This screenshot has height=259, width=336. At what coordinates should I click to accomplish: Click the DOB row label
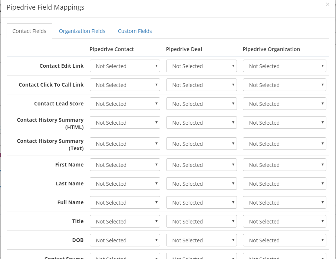pyautogui.click(x=78, y=240)
